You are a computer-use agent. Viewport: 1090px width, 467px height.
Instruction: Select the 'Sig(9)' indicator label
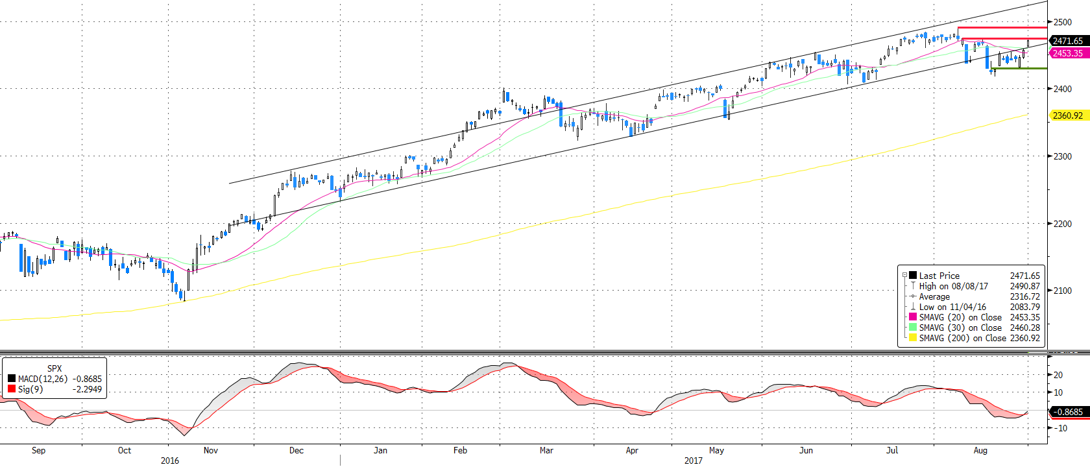(x=30, y=389)
